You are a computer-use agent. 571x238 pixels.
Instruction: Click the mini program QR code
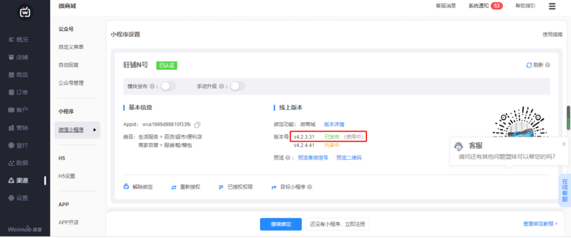[x=521, y=122]
